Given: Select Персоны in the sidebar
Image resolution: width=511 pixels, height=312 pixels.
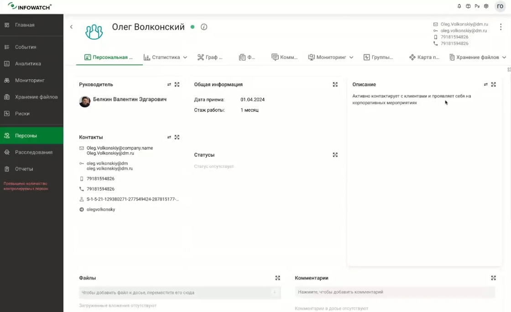Looking at the screenshot, I should pos(31,135).
